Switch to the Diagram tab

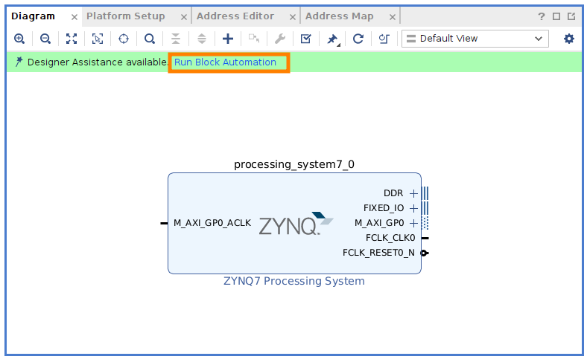pyautogui.click(x=33, y=16)
